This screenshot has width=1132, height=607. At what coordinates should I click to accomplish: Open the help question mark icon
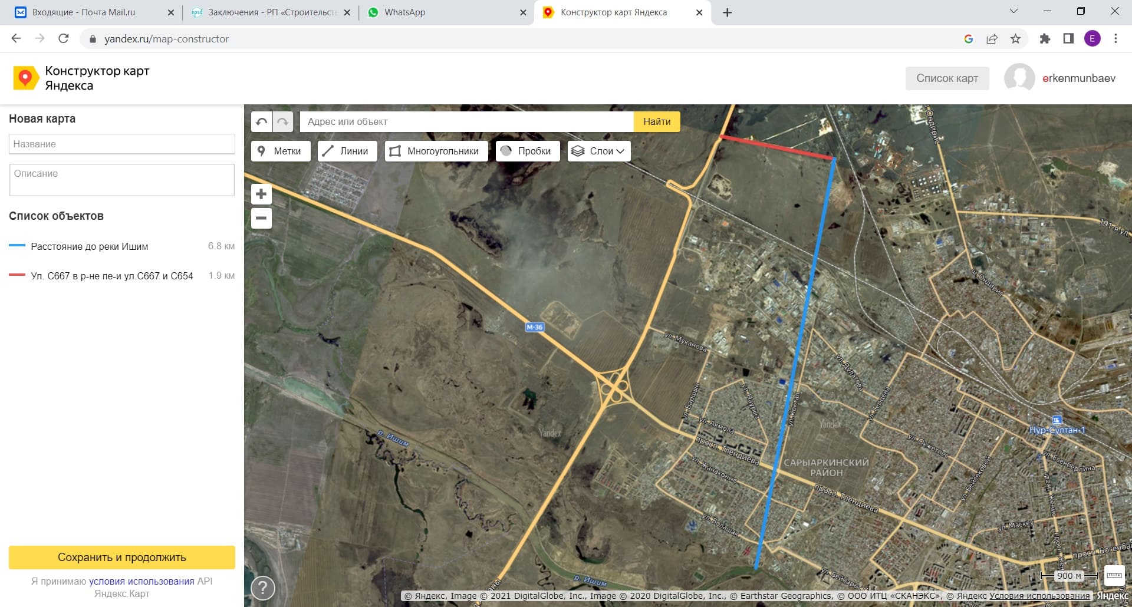263,588
